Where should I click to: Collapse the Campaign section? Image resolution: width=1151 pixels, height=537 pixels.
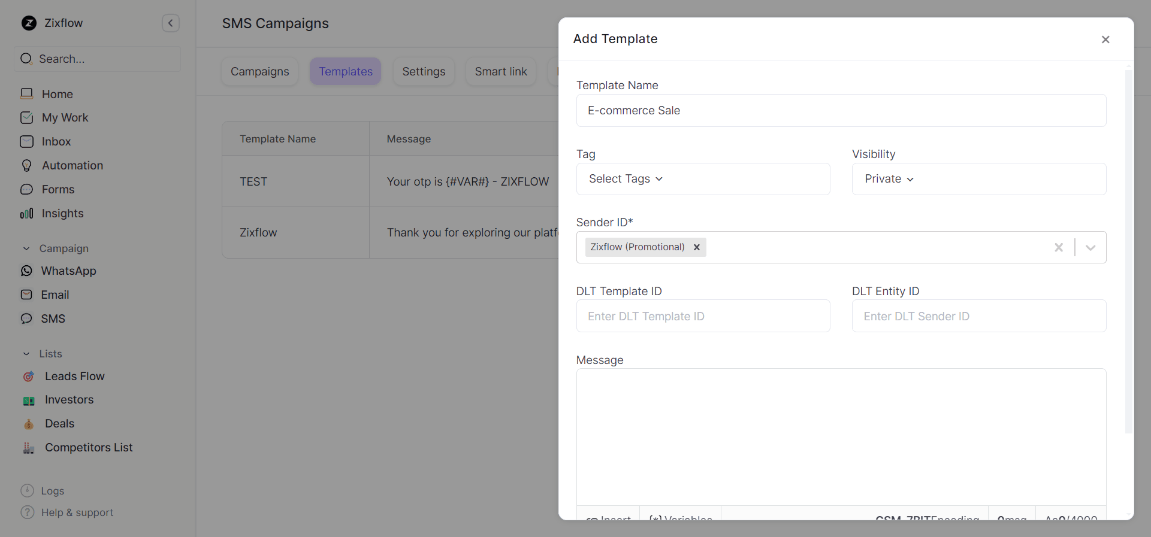click(x=26, y=248)
